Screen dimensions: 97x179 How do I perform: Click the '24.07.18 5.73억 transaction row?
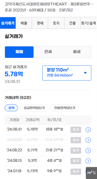48,172
